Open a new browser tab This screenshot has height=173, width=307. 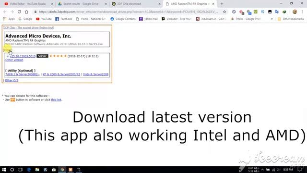click(222, 4)
